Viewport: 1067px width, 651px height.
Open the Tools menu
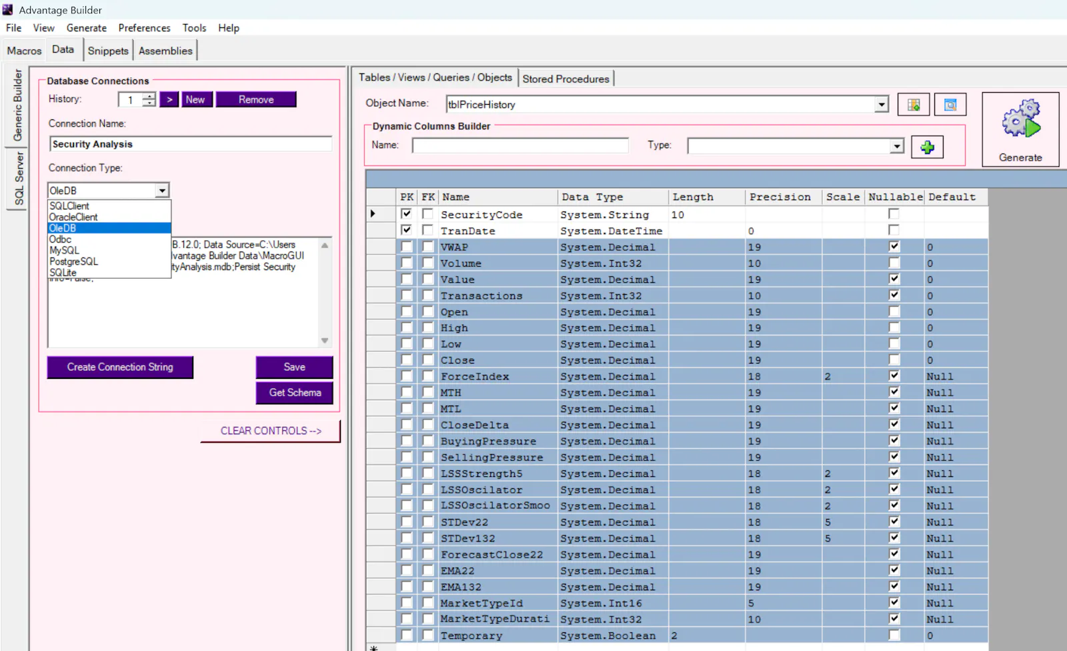tap(194, 28)
